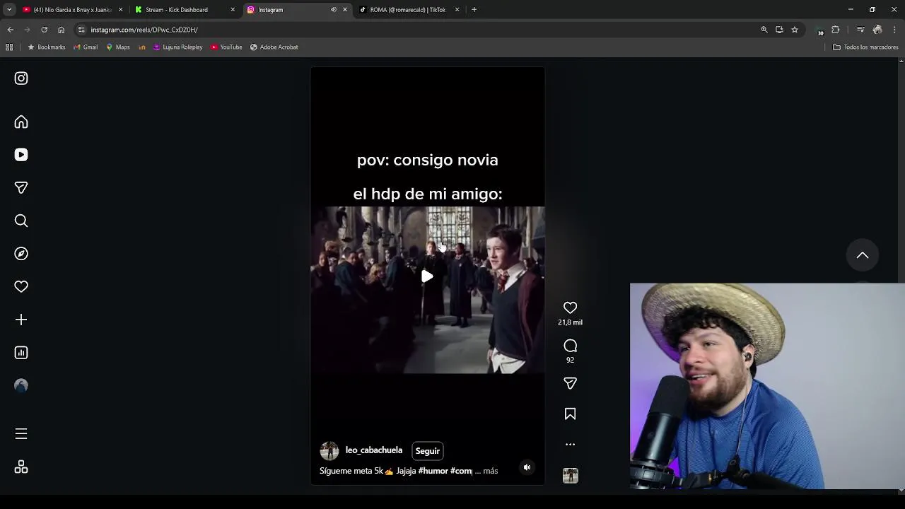
Task: Open the Adobe Acrobat bookmark
Action: tap(274, 47)
